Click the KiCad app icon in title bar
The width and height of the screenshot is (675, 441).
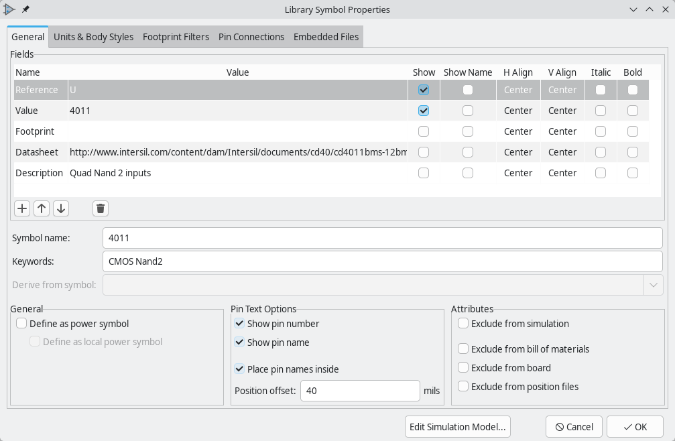9,9
